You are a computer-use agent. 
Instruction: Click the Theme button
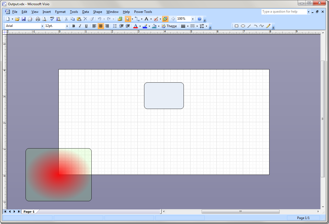tap(169, 26)
